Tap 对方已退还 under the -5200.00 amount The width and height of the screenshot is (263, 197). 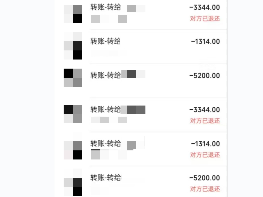point(205,189)
